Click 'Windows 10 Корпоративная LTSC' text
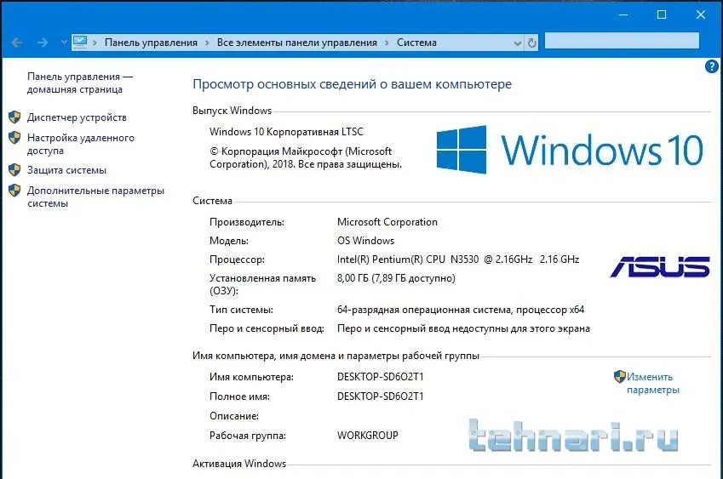723x479 pixels. point(286,132)
